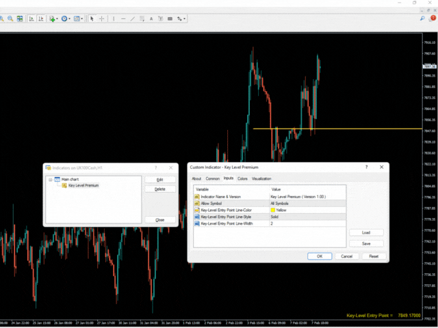Image resolution: width=438 pixels, height=328 pixels.
Task: Open the Visualization tab
Action: coord(261,178)
